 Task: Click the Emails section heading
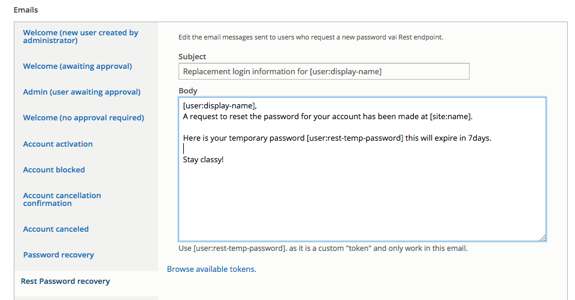26,10
